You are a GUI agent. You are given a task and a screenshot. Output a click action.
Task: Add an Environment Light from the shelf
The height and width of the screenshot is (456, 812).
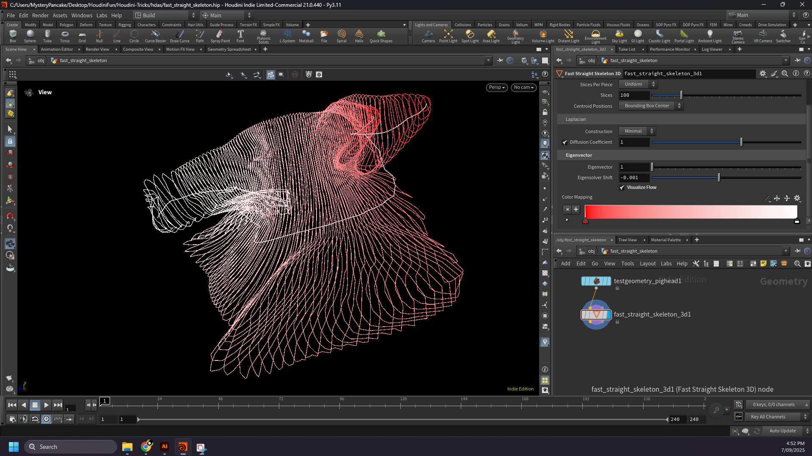(x=595, y=36)
